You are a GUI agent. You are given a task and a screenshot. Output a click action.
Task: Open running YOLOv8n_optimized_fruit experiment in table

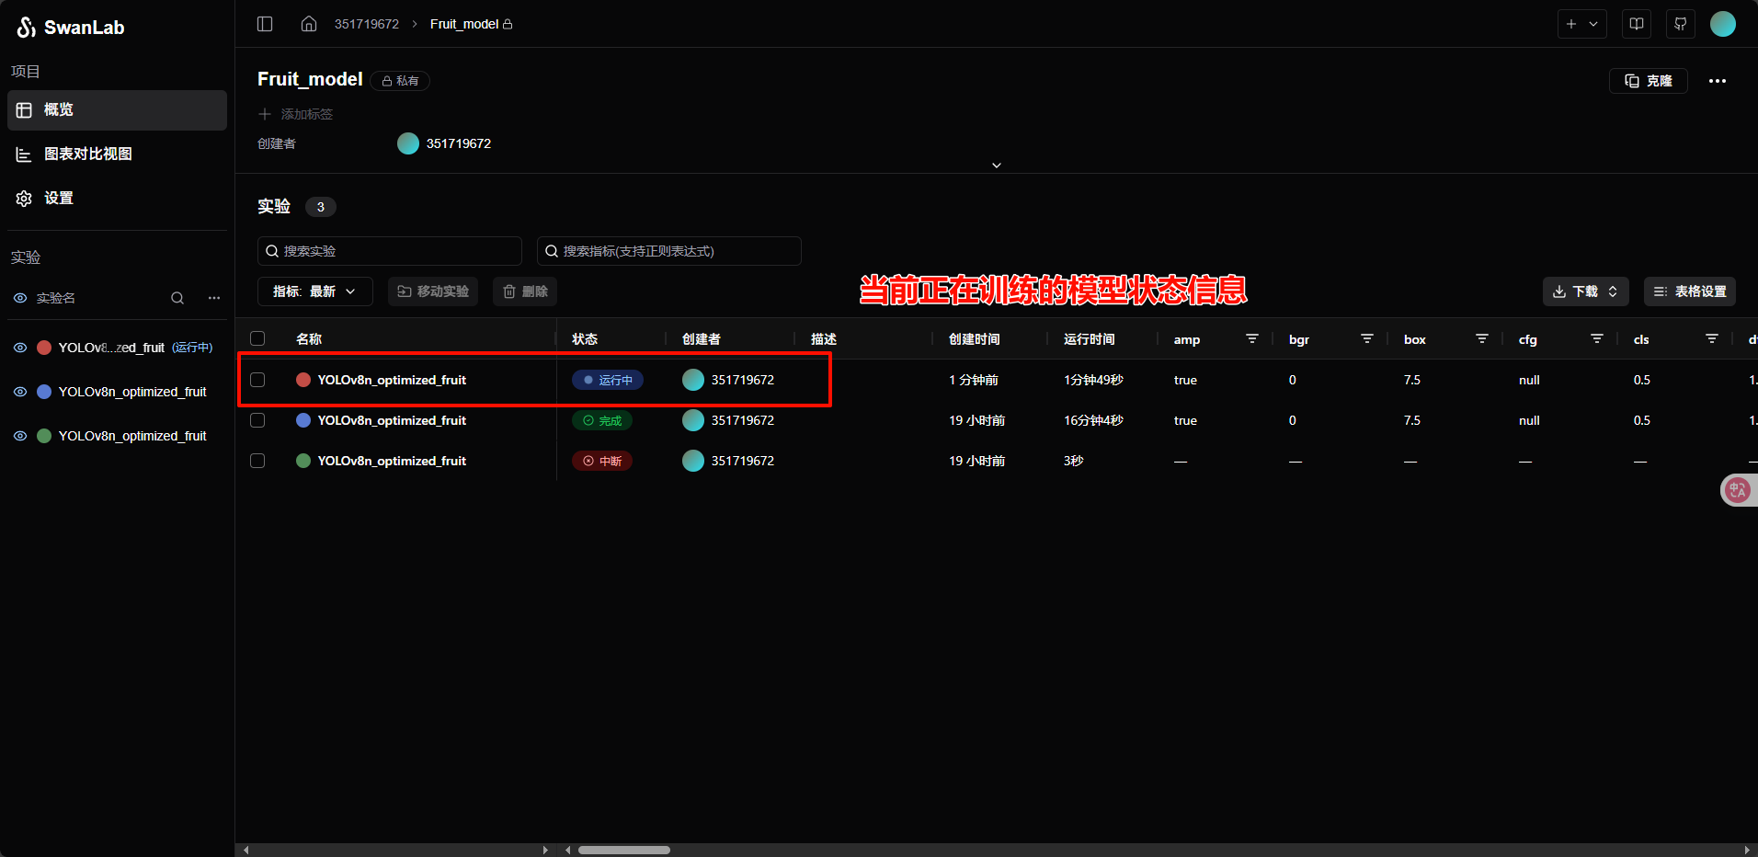pos(392,380)
